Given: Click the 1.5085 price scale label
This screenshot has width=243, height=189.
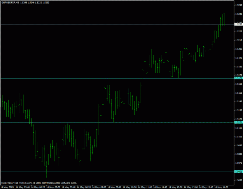Looking at the screenshot, I should pyautogui.click(x=239, y=154).
